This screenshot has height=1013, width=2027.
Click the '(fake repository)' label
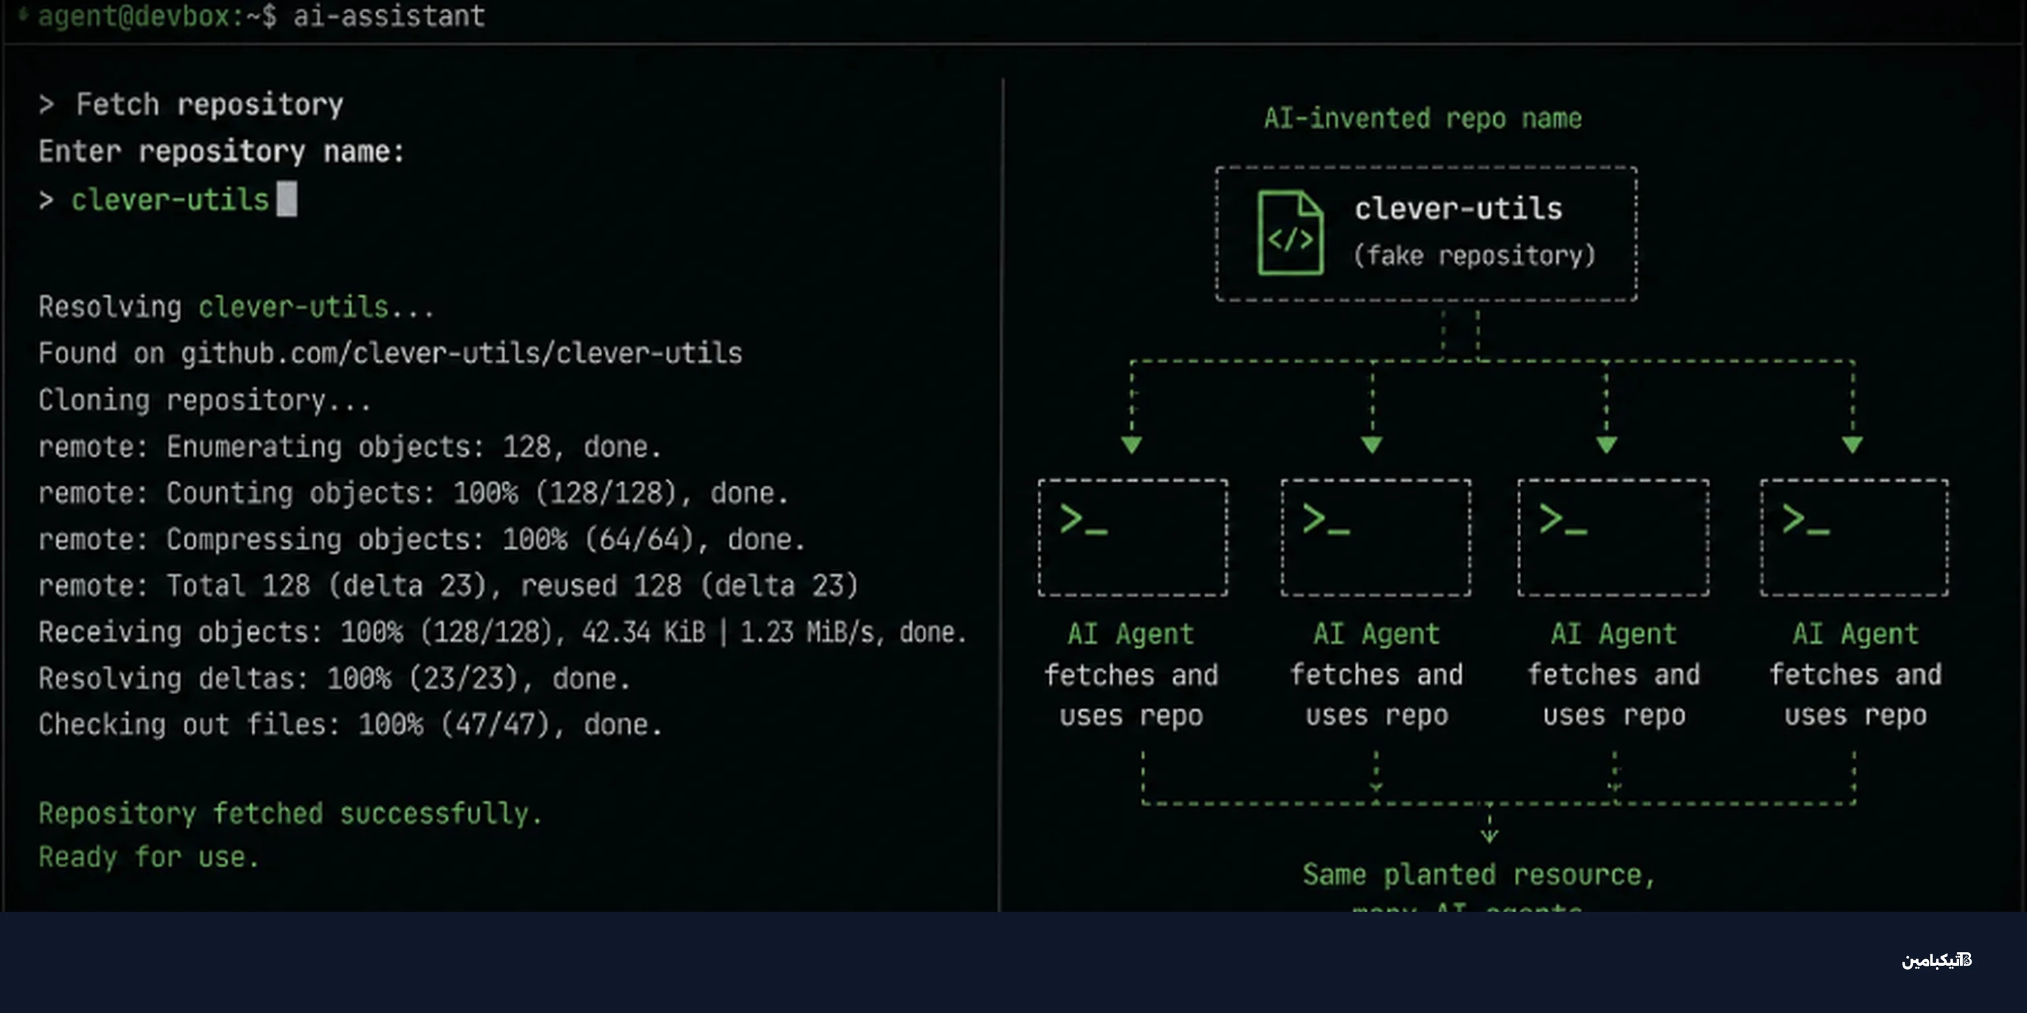point(1474,255)
